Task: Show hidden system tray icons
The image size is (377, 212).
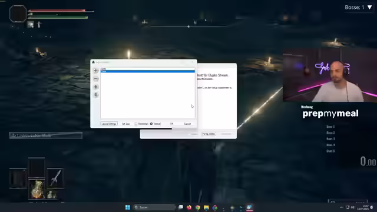Action: [341, 207]
